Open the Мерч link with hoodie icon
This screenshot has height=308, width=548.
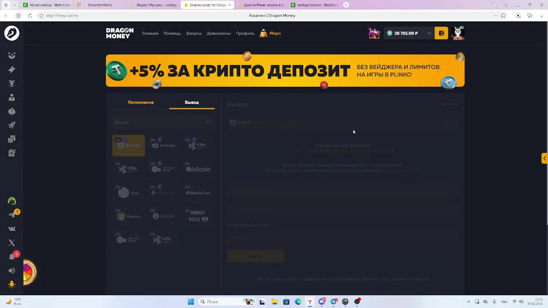[270, 33]
